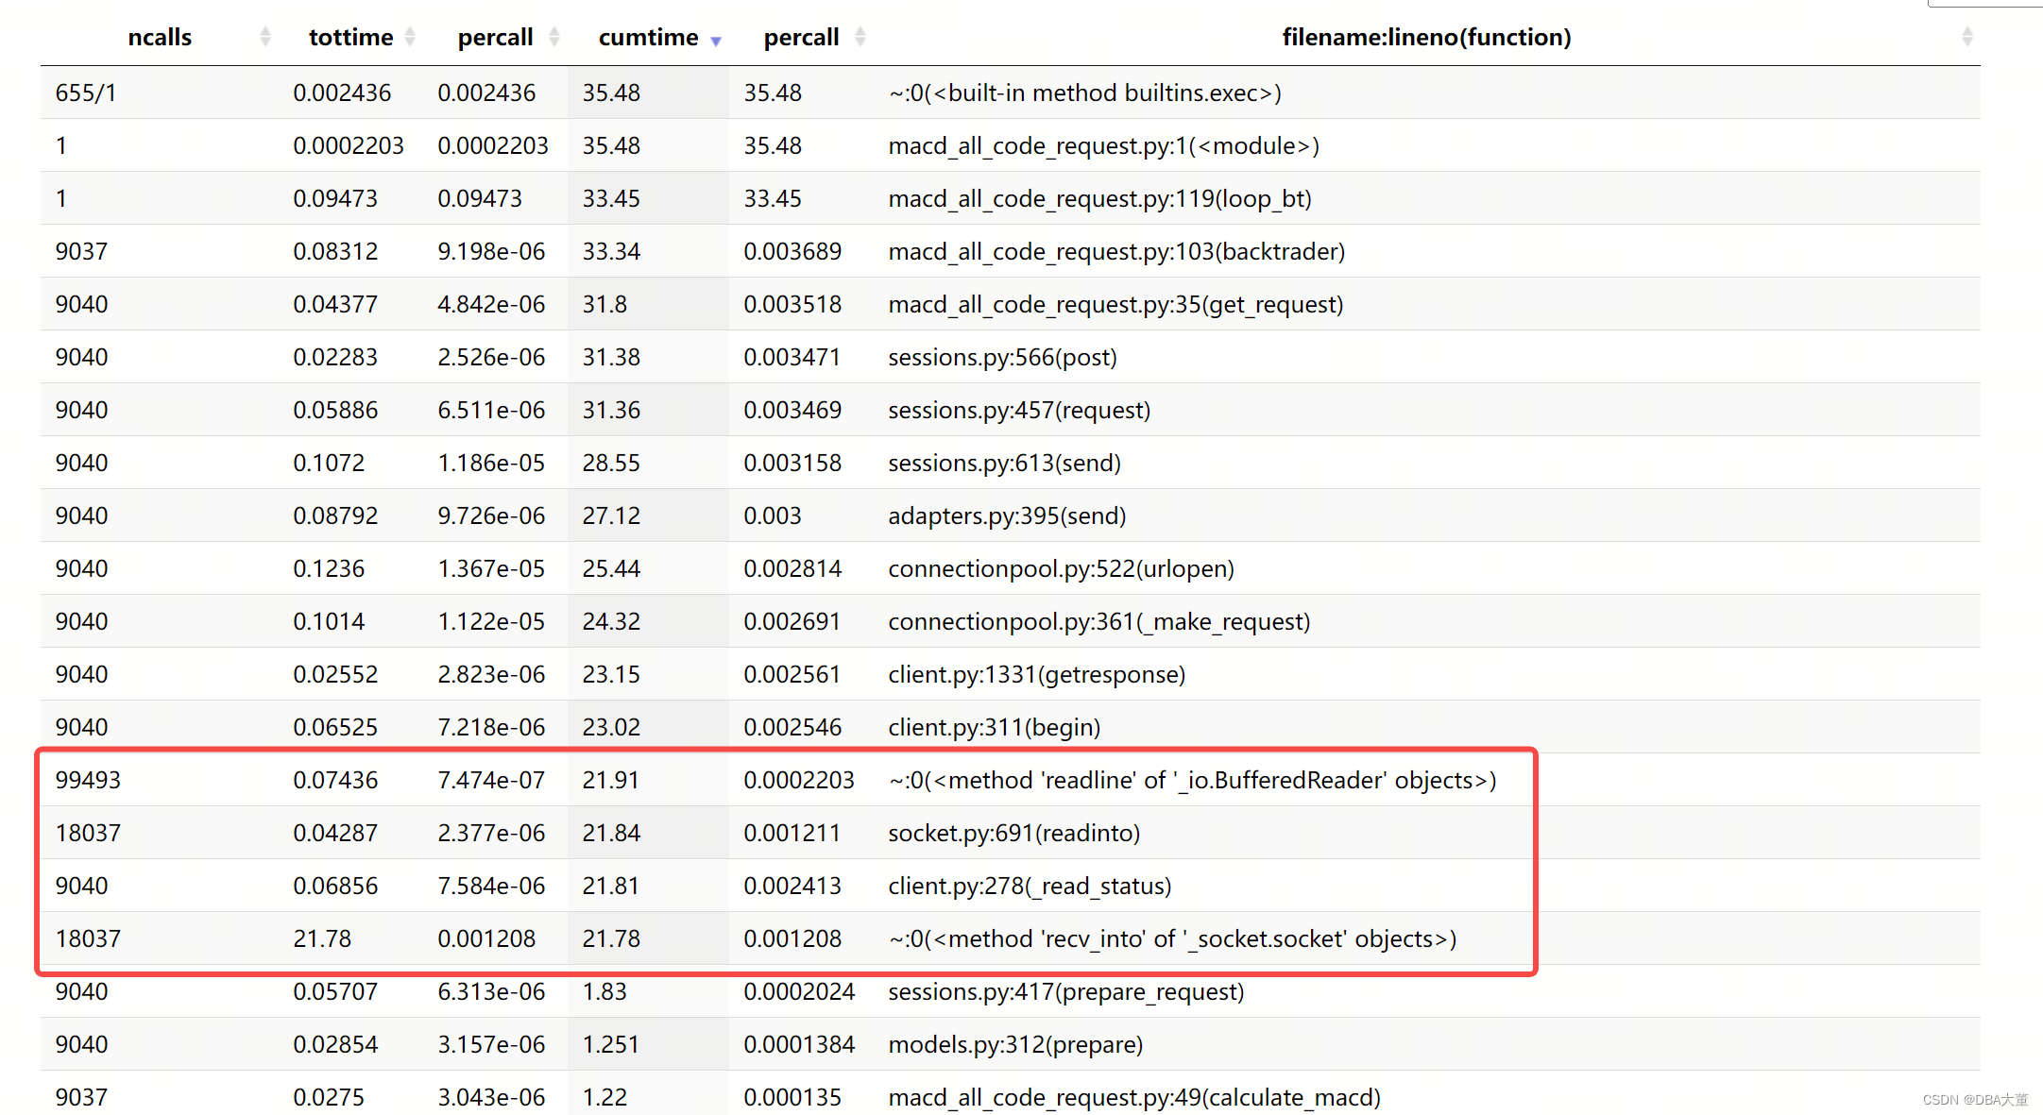
Task: Click the sort arrows beside ncalls header
Action: pos(265,37)
